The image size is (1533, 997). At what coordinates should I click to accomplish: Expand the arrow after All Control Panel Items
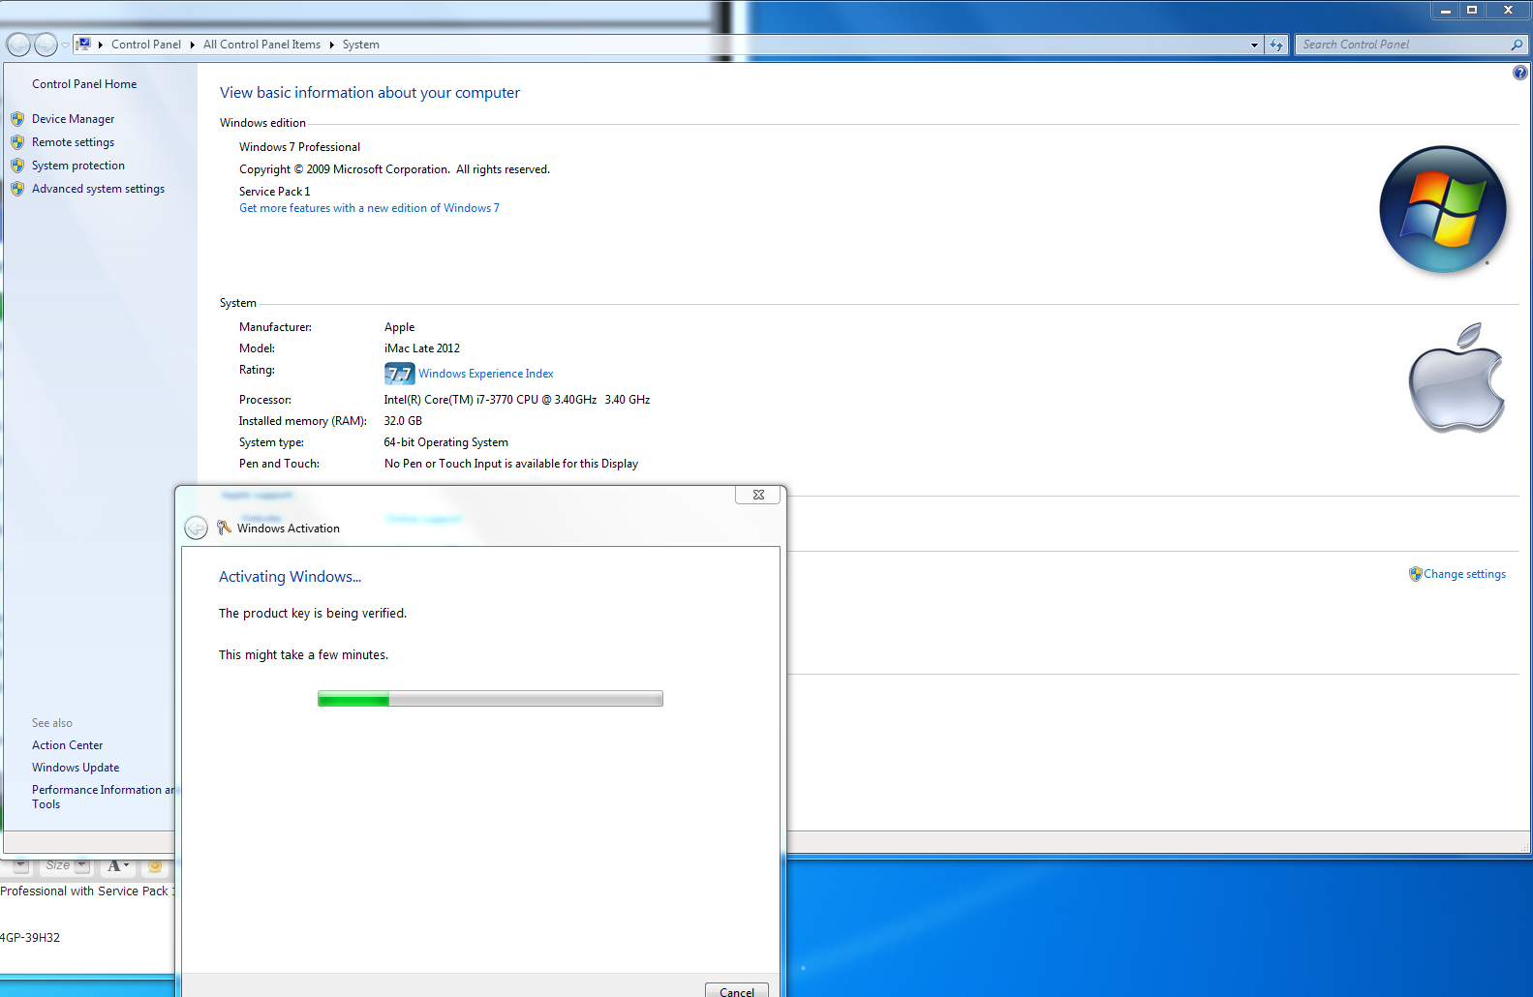point(331,45)
